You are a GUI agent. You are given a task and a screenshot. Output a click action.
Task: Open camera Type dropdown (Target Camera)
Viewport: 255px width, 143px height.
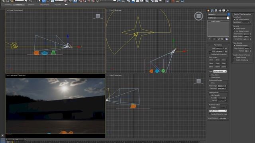[x=220, y=71]
